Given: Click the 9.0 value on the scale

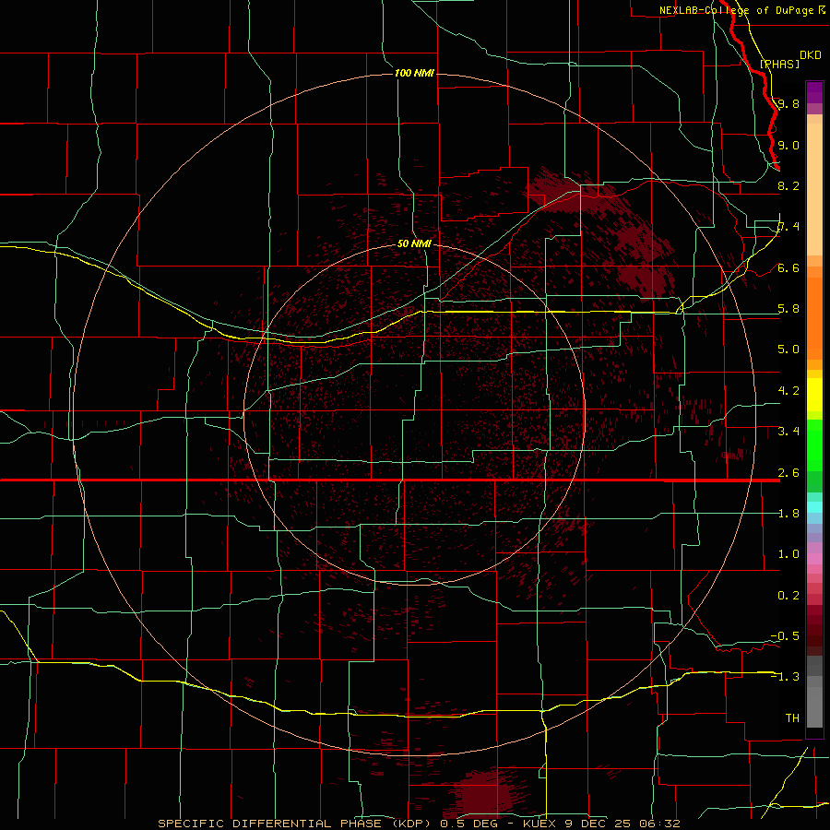Looking at the screenshot, I should (788, 145).
